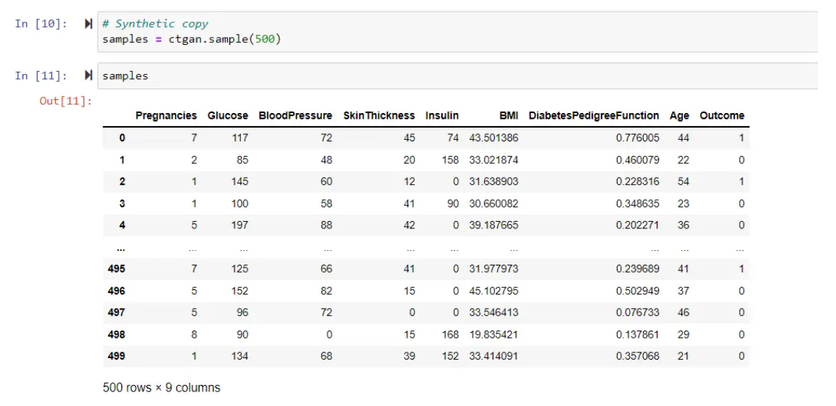Click the '500 rows × 9 columns' summary text
Image resolution: width=836 pixels, height=406 pixels.
(x=161, y=387)
